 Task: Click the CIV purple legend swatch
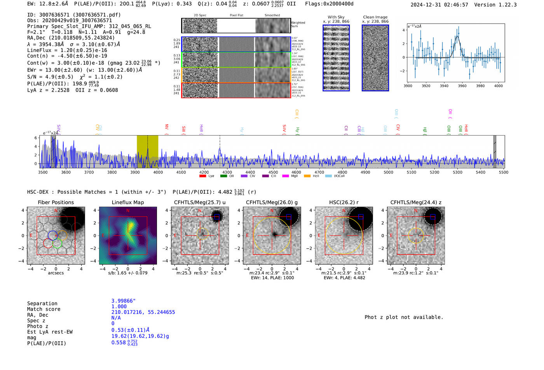pyautogui.click(x=244, y=176)
